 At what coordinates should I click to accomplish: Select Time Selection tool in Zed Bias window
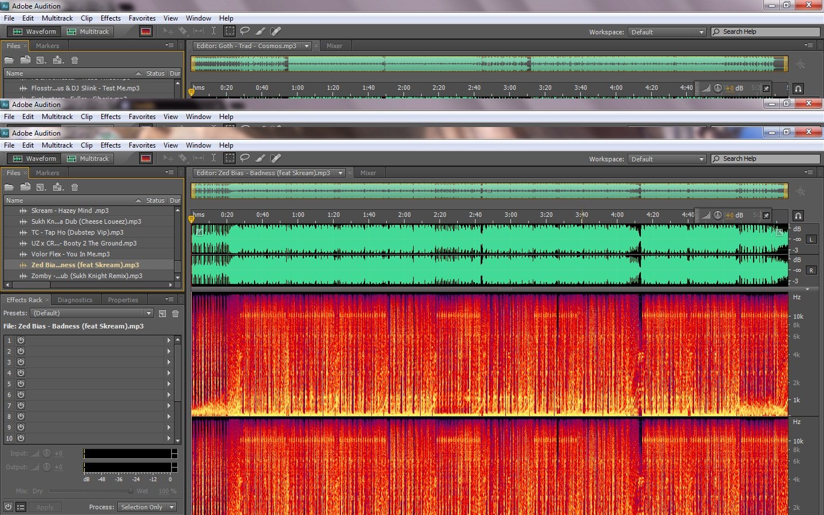[x=213, y=159]
